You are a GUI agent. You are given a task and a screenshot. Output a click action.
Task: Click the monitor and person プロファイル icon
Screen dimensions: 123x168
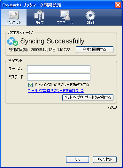(65, 15)
